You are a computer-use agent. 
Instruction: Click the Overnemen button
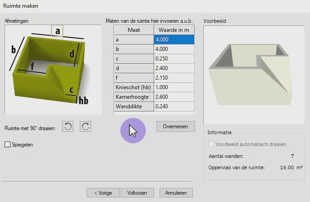tap(176, 126)
